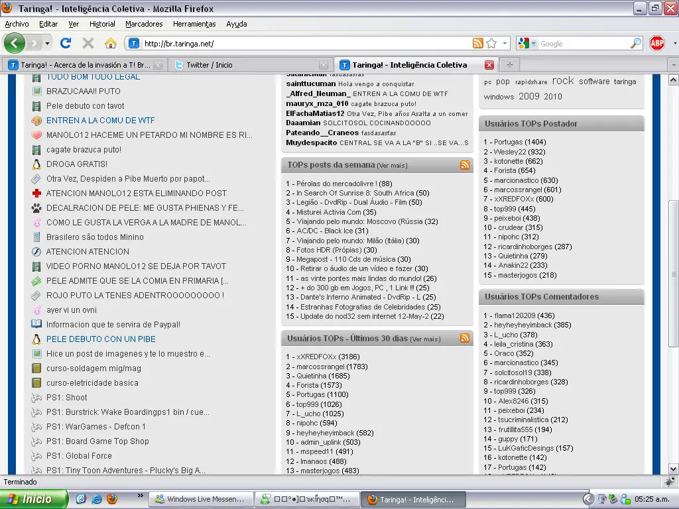Open the Adblock Plus ABP icon
The image size is (679, 509).
(x=657, y=43)
